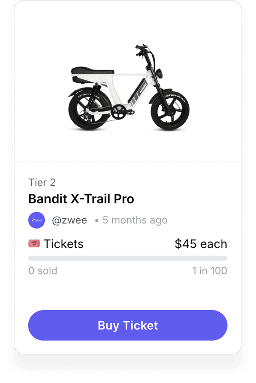Open the Zwee profile via circular purple icon

[x=36, y=220]
